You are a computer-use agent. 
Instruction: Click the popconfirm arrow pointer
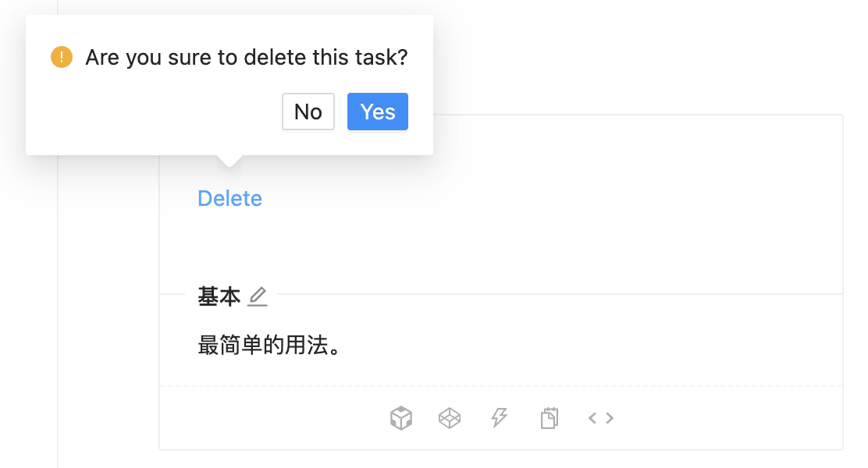pyautogui.click(x=229, y=160)
